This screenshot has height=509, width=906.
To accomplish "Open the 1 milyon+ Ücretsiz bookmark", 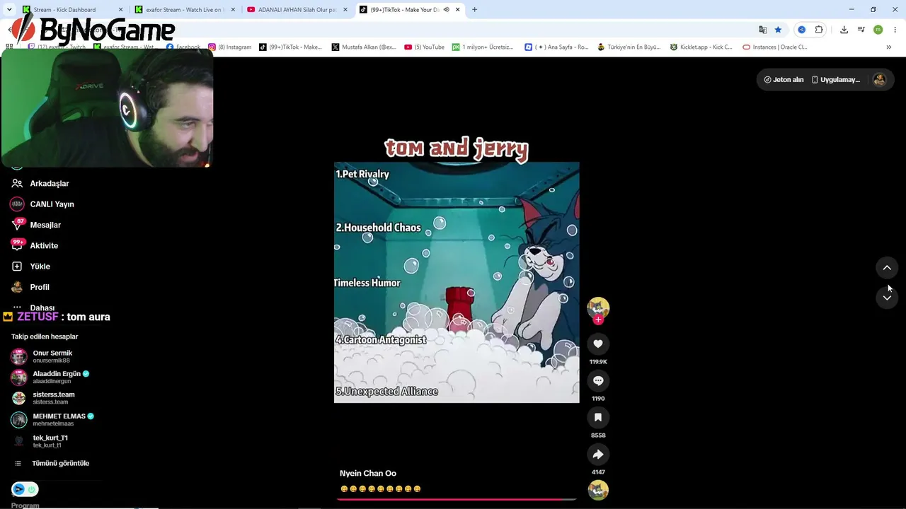I will tap(483, 47).
